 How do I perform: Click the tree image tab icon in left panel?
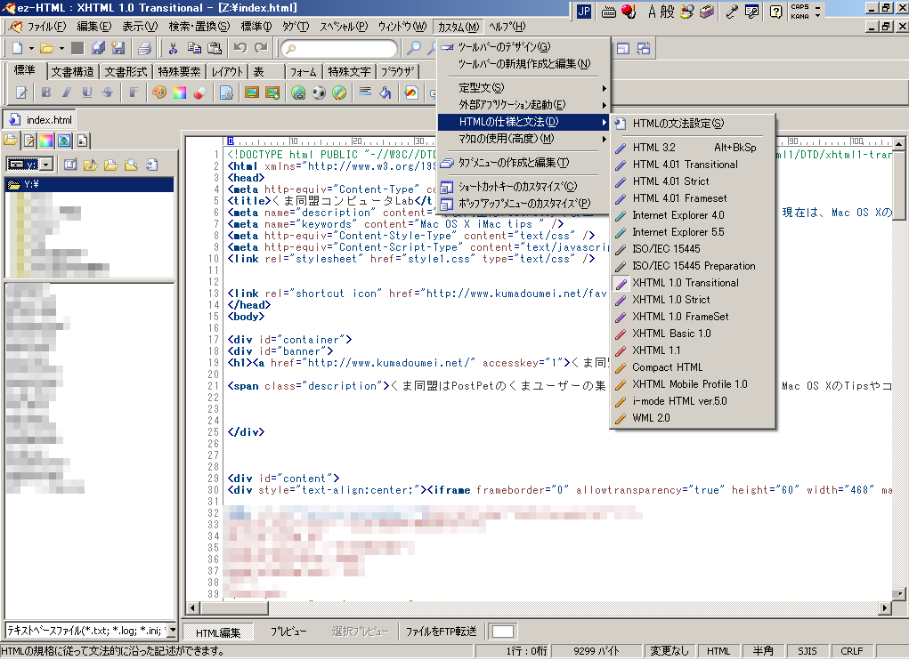click(64, 141)
